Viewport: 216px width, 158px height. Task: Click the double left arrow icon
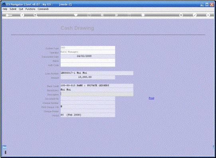click(x=102, y=15)
